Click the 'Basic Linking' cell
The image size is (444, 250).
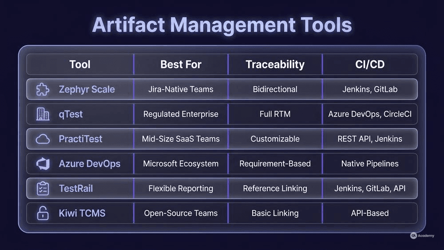(275, 213)
